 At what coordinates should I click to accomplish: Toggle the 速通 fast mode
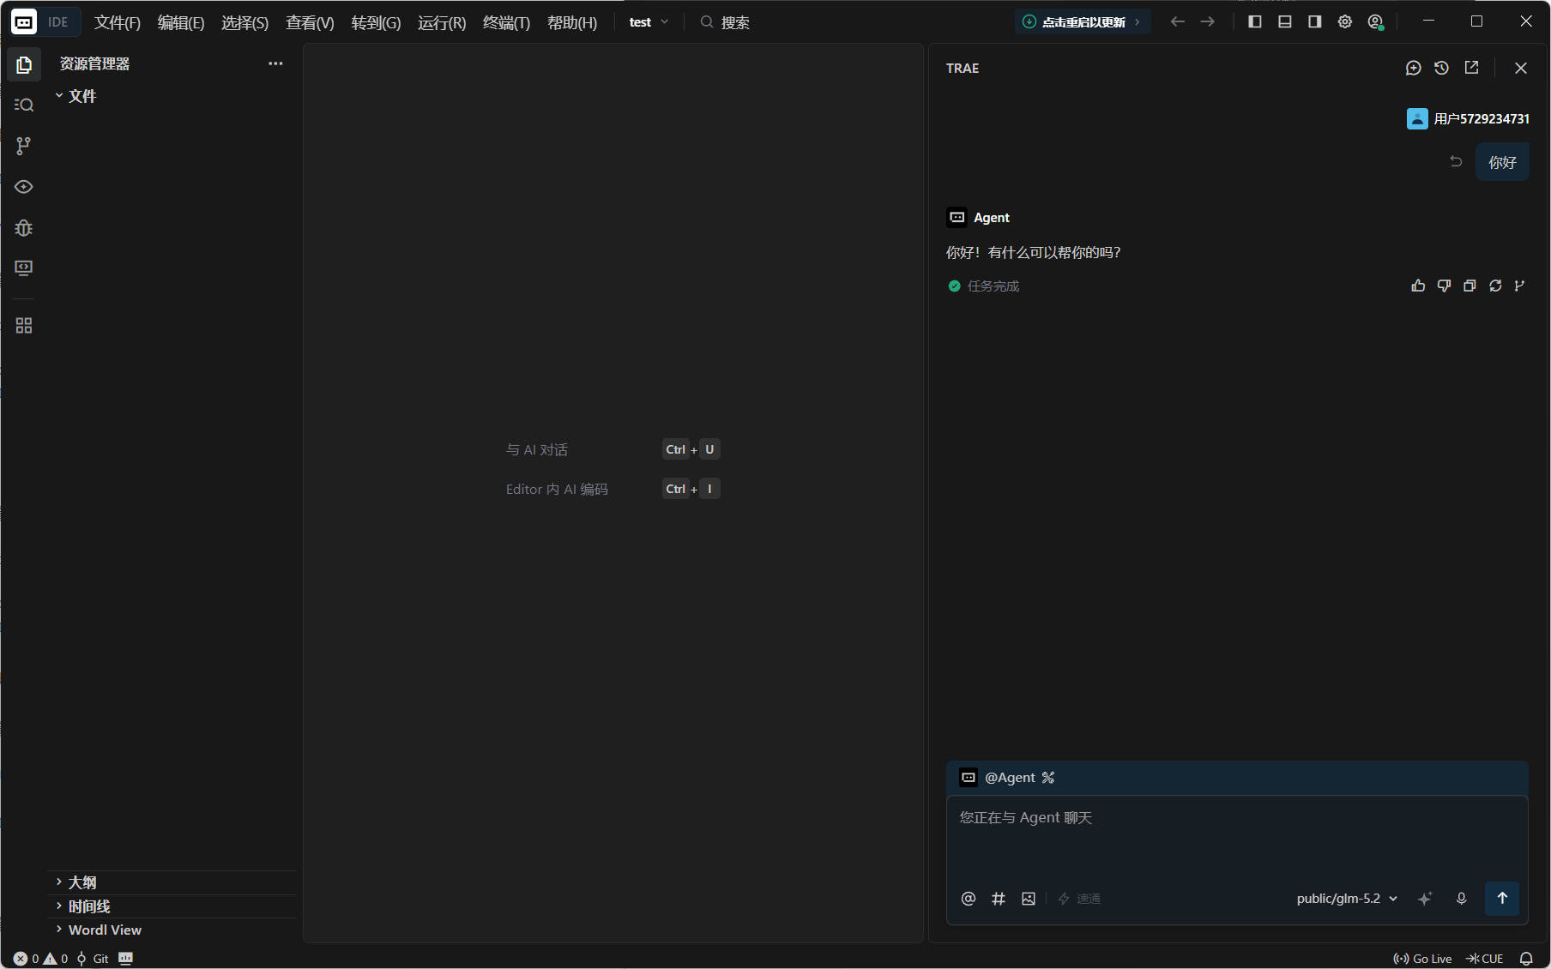point(1079,899)
